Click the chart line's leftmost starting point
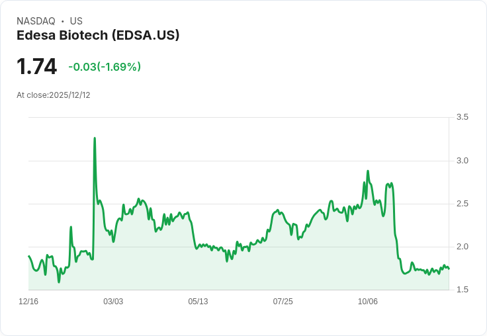Screen dimensions: 487x336 [x=28, y=256]
